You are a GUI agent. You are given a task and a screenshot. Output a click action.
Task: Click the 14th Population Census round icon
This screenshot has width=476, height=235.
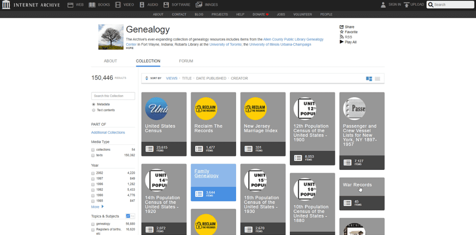(156, 180)
